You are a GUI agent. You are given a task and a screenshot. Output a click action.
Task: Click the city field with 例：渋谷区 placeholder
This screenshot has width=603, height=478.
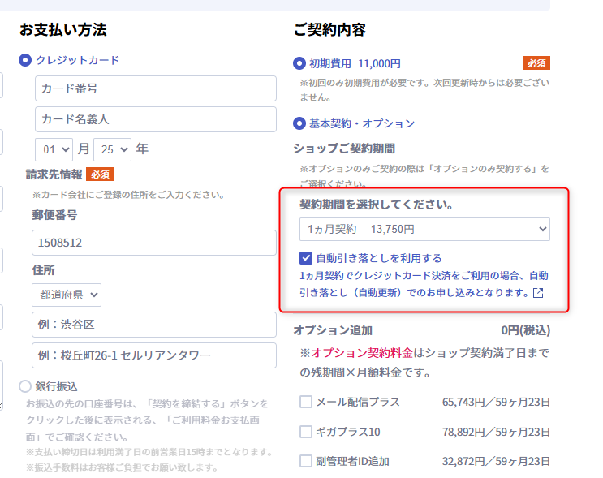tap(155, 324)
